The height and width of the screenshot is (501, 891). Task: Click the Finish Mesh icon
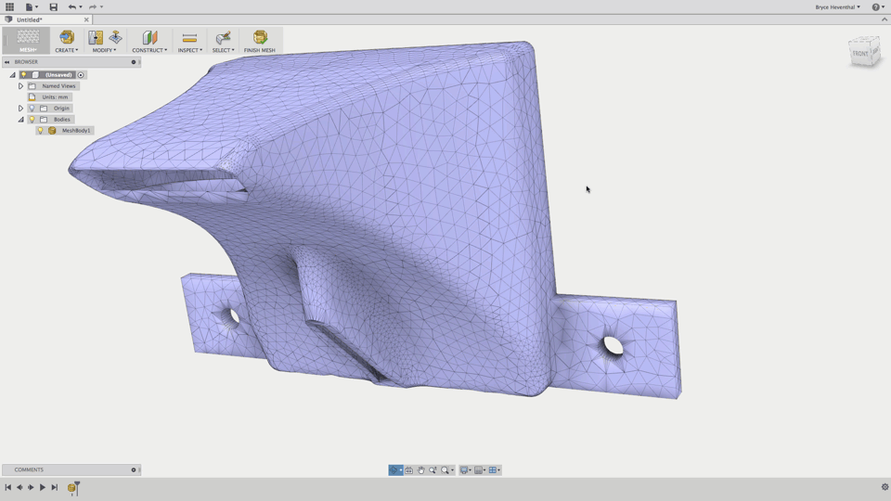point(260,37)
